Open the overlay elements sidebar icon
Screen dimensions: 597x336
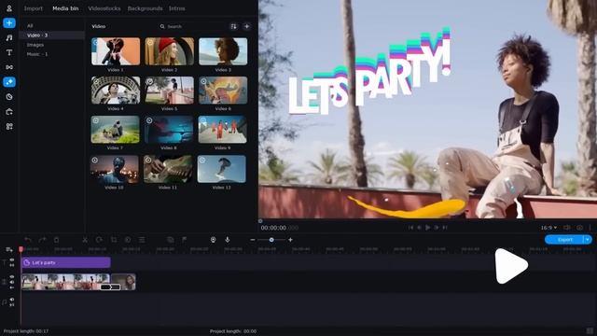tap(9, 112)
